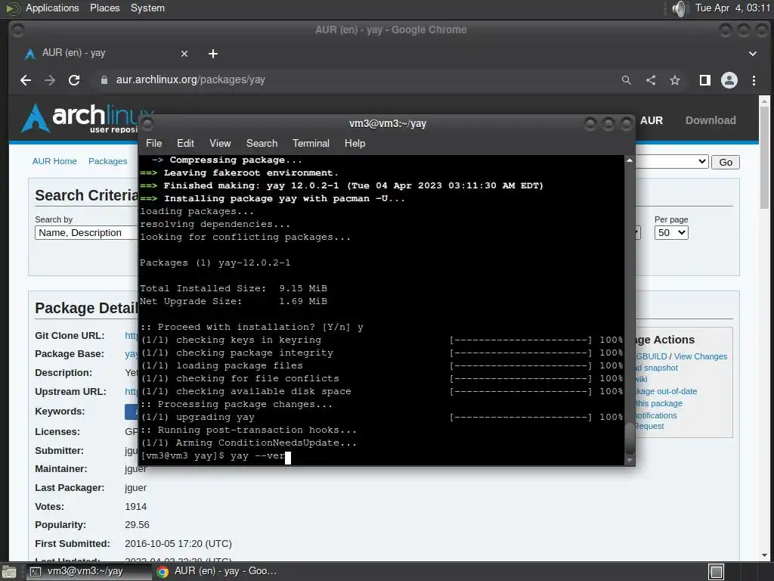Click terminal scrollbar down arrow
Image resolution: width=774 pixels, height=581 pixels.
point(630,460)
